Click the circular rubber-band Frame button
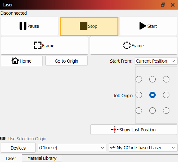The image size is (178, 163). coord(134,45)
